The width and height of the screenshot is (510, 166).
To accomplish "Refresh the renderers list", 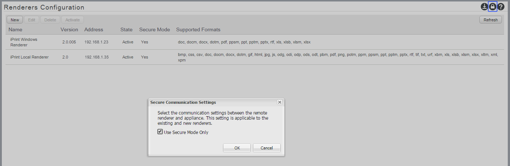I will pyautogui.click(x=490, y=20).
